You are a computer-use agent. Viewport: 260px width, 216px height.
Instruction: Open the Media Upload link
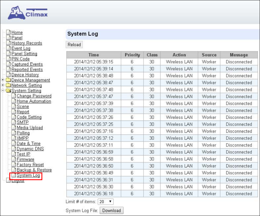pos(30,128)
